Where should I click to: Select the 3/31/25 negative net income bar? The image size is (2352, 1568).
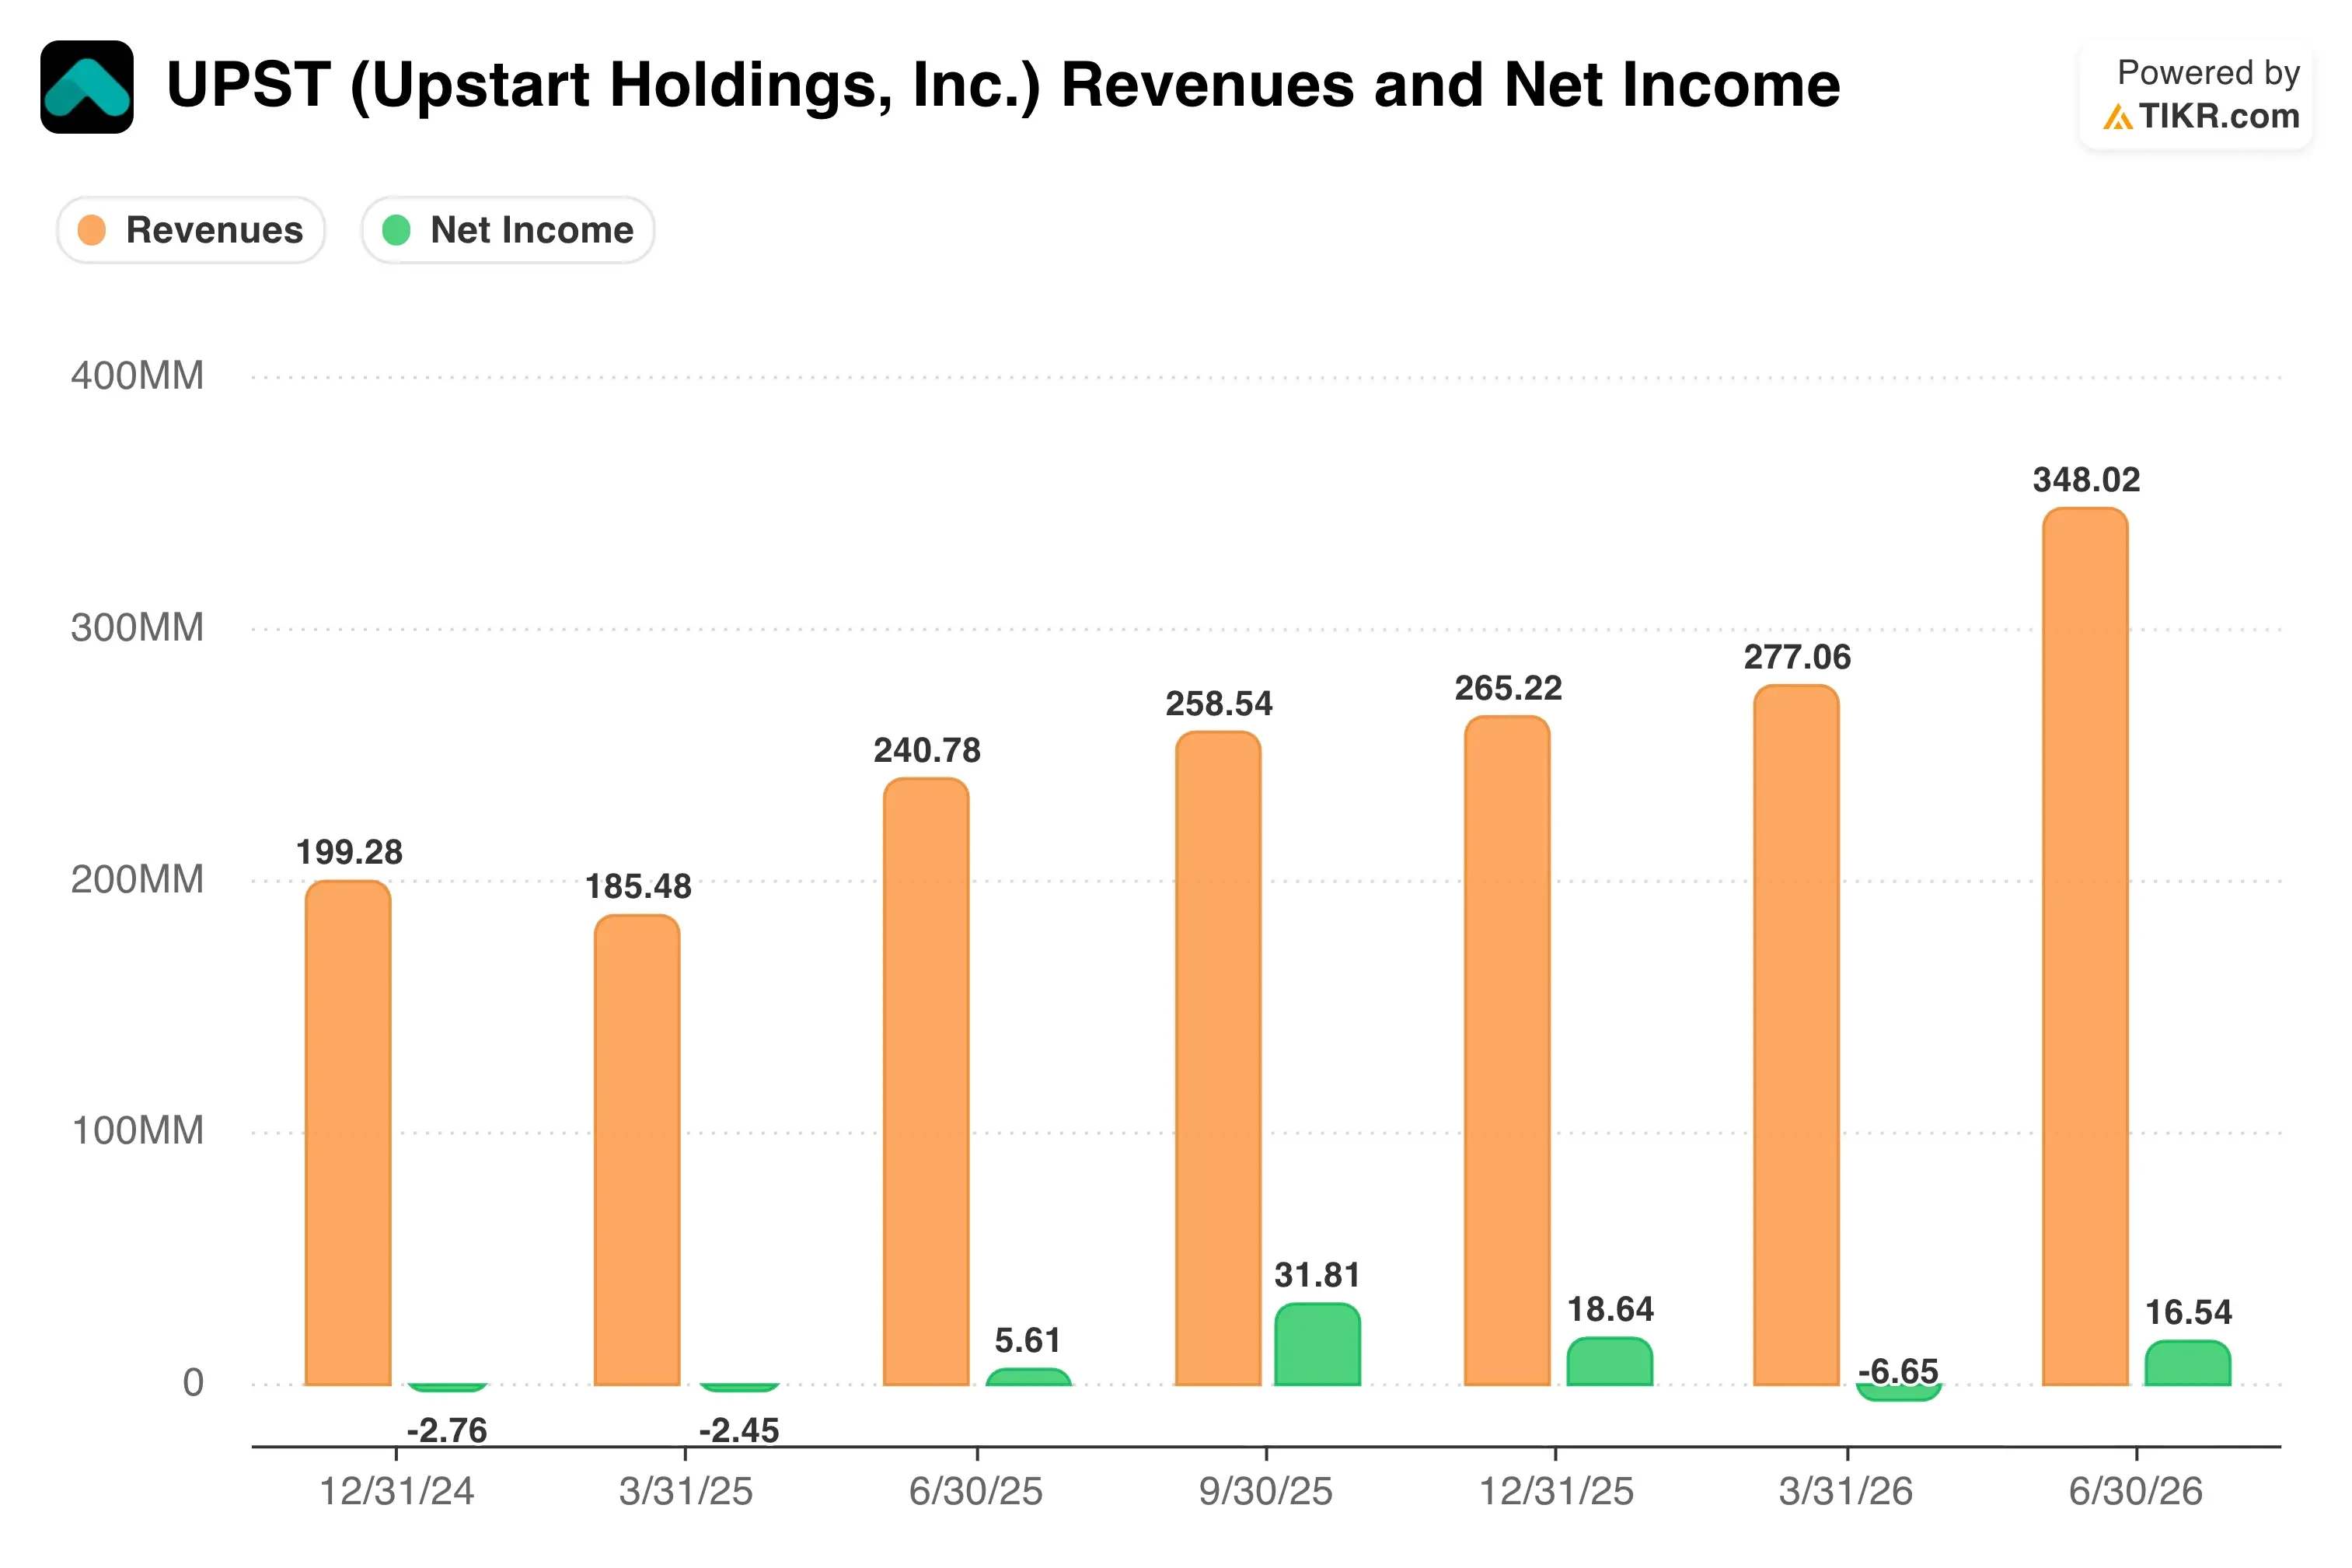point(738,1388)
